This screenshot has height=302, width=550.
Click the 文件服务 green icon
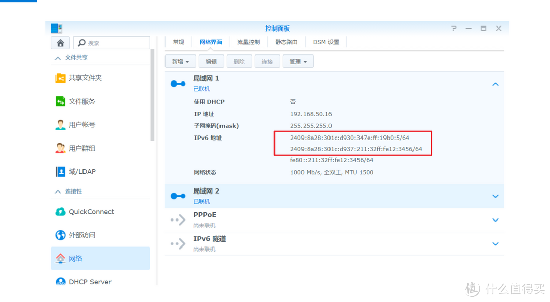[x=60, y=101]
